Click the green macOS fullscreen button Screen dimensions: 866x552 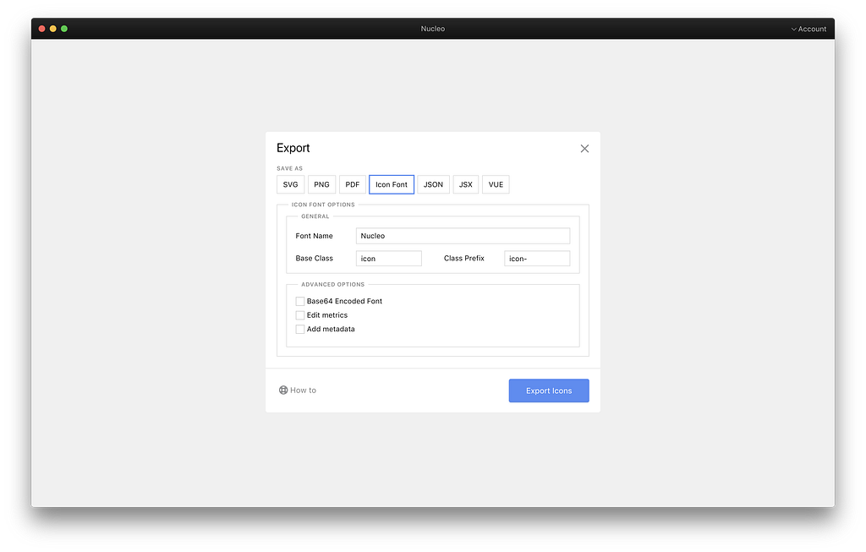pos(64,29)
